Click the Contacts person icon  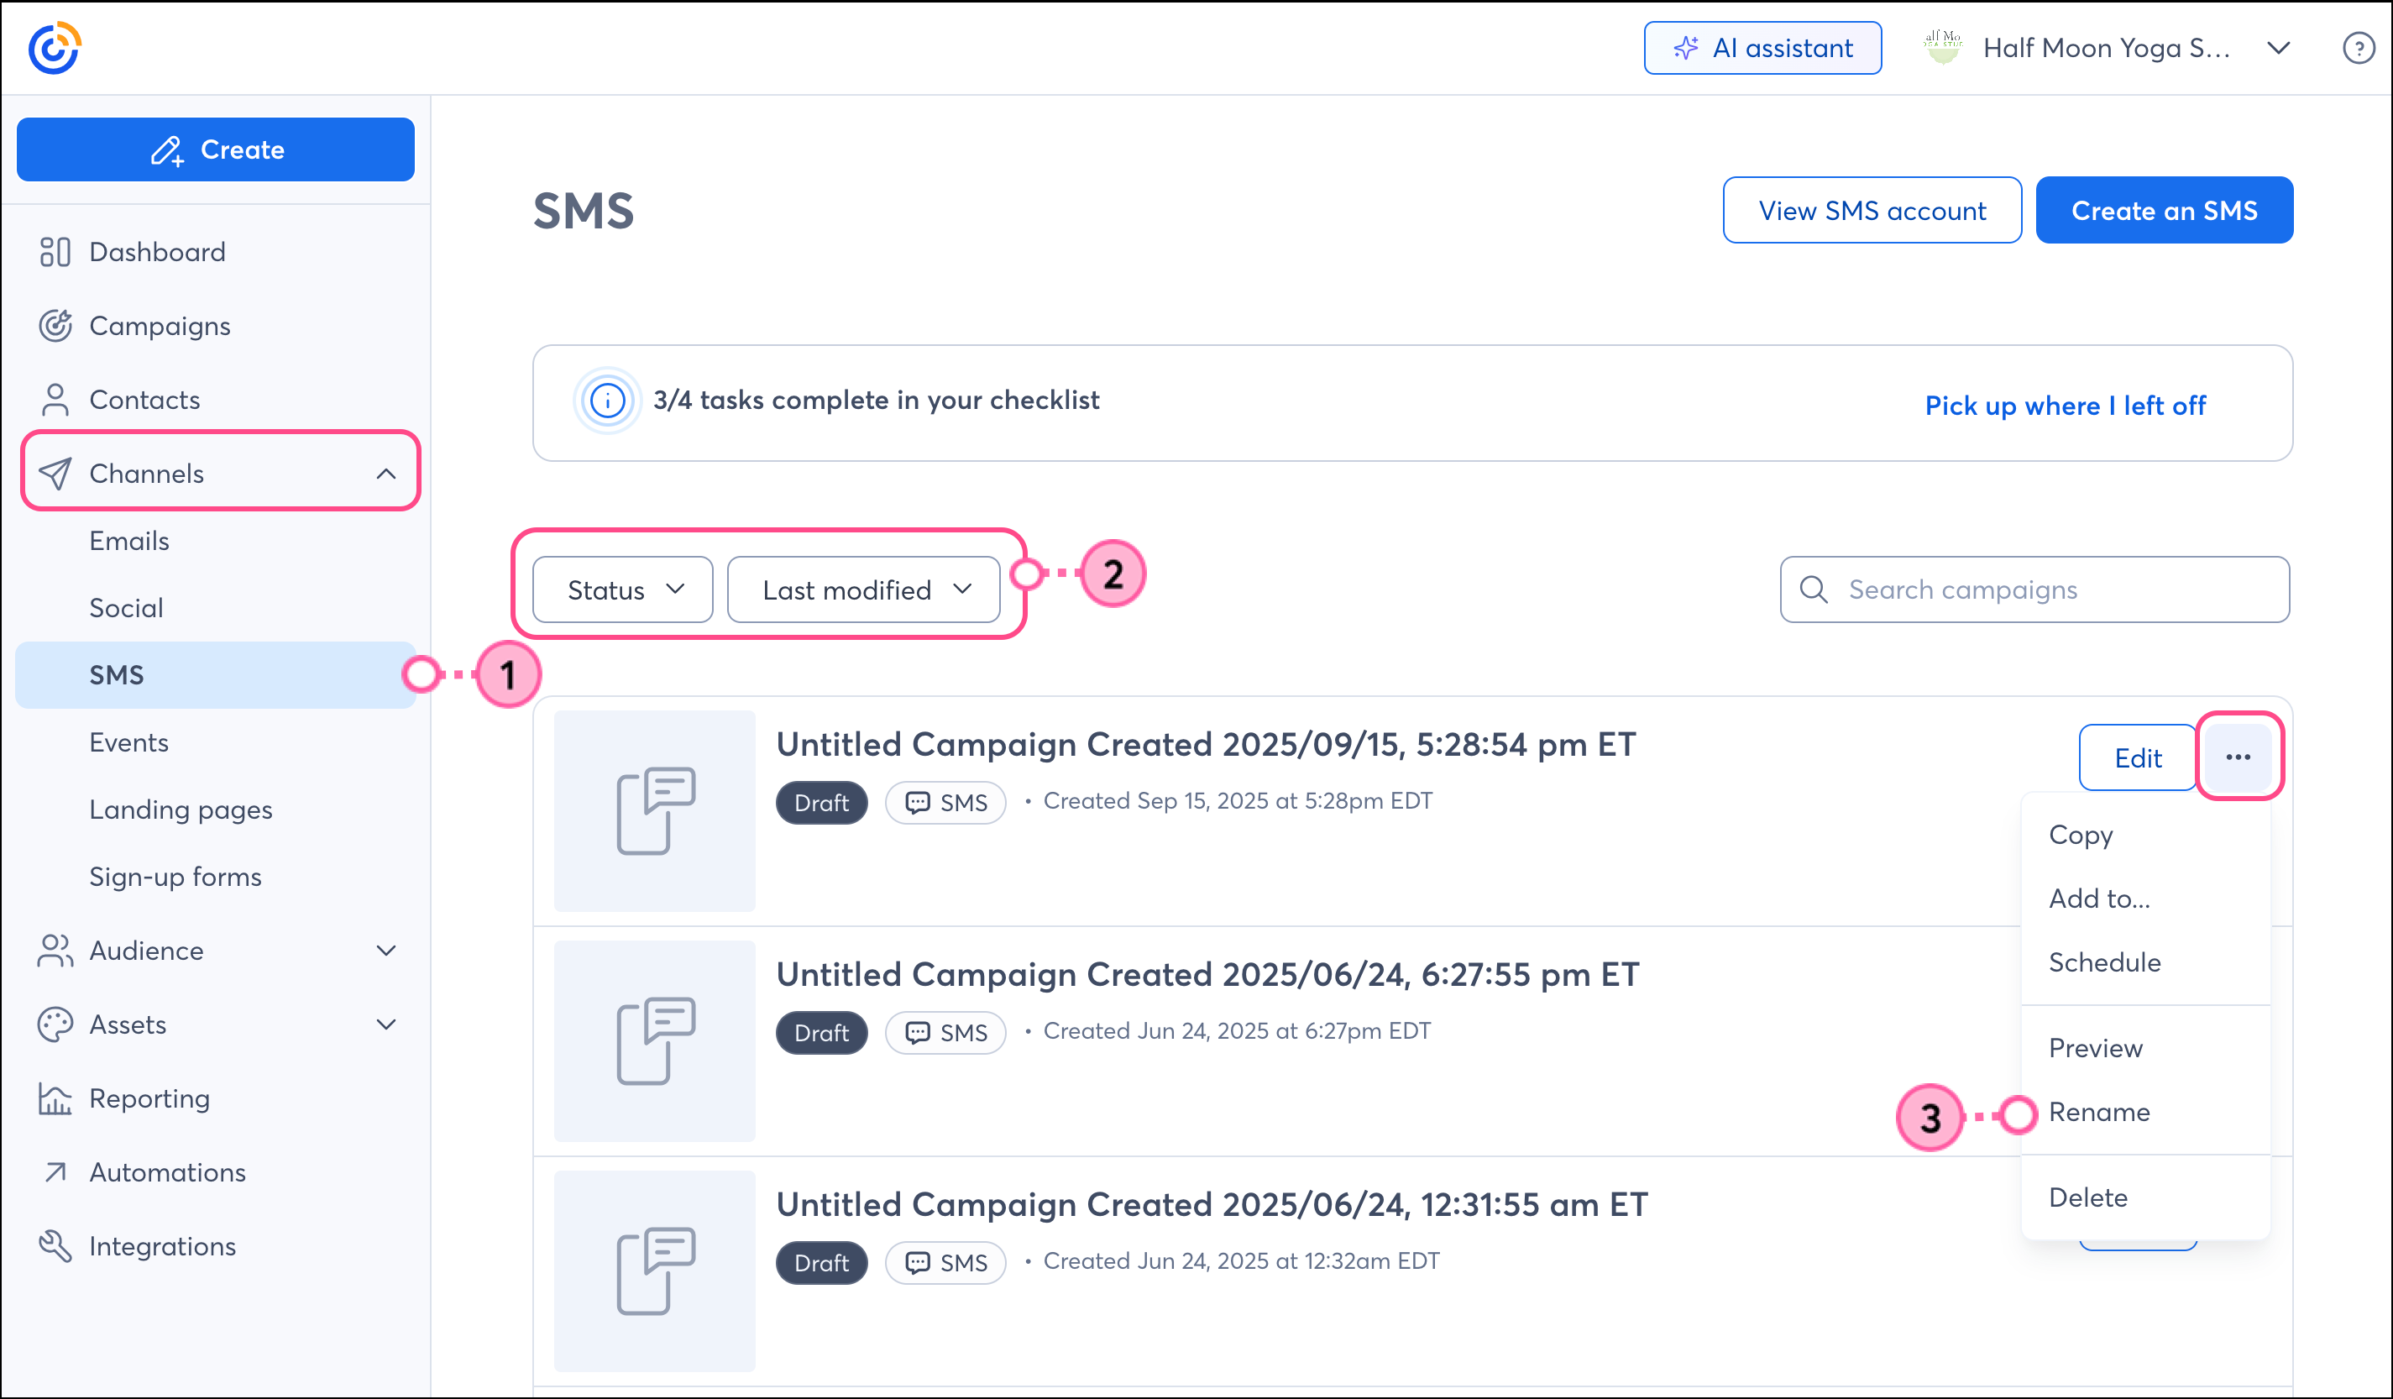(55, 400)
